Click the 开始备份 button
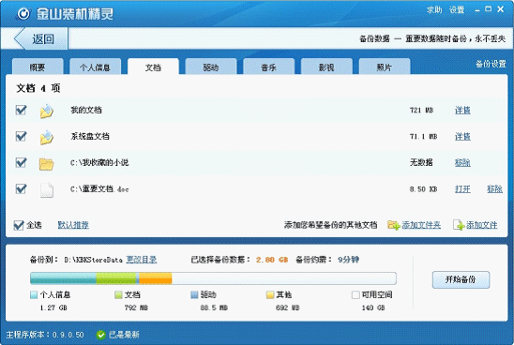The height and width of the screenshot is (345, 514). coord(461,279)
